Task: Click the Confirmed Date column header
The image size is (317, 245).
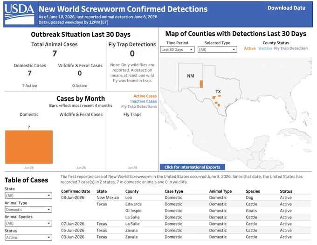Action: (76, 191)
